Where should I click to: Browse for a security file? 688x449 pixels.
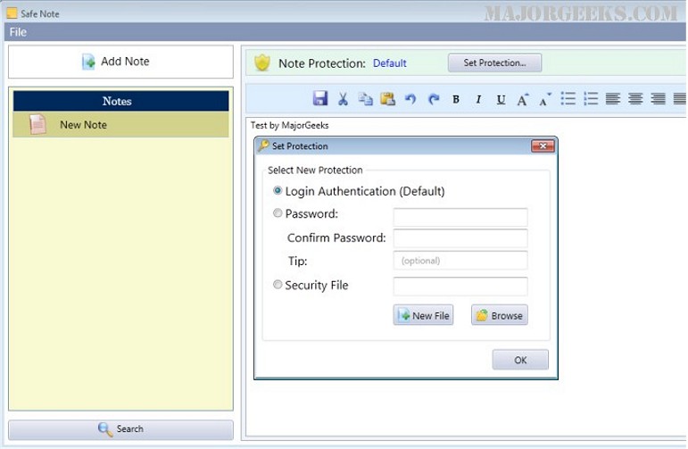tap(500, 315)
